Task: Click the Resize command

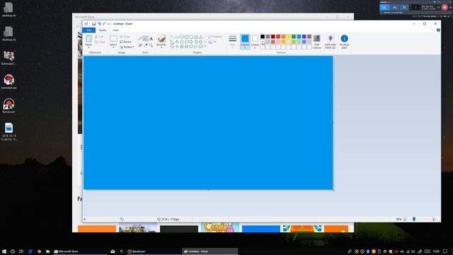Action: [x=126, y=42]
